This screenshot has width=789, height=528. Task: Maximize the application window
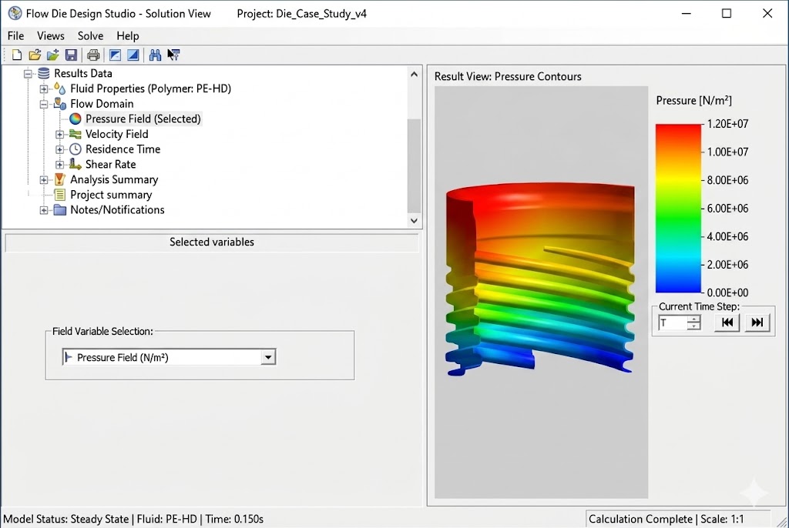[727, 14]
